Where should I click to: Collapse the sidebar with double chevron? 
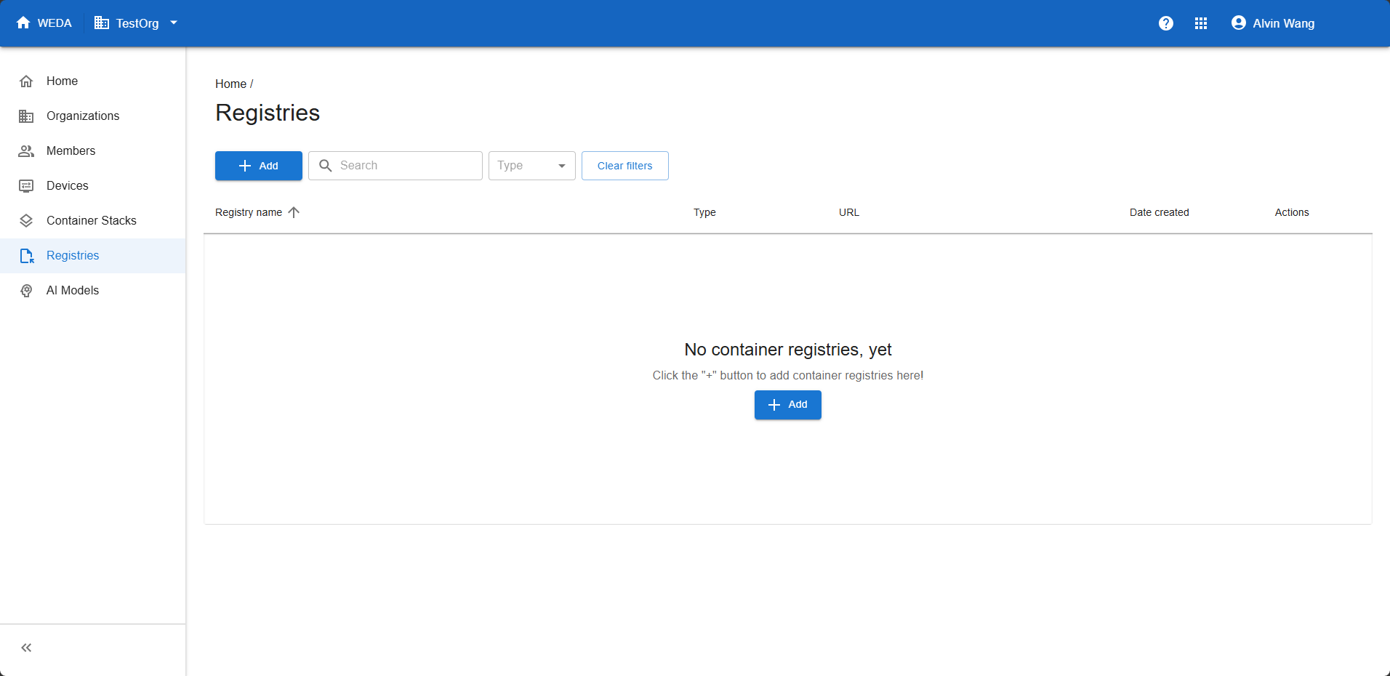pyautogui.click(x=26, y=648)
